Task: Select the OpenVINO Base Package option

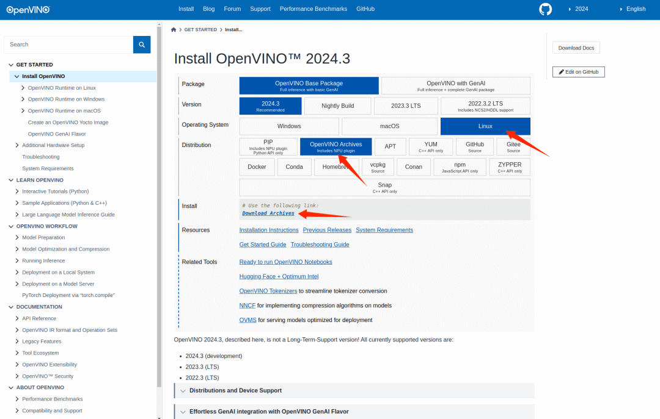Action: [309, 86]
